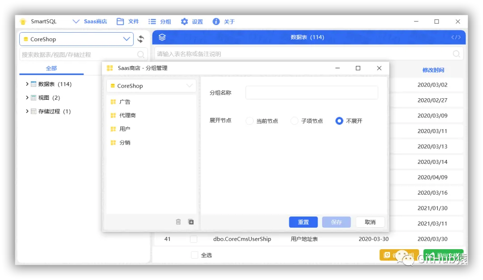483x280 pixels.
Task: Click the refresh database icon beside CoreShop
Action: [x=141, y=39]
